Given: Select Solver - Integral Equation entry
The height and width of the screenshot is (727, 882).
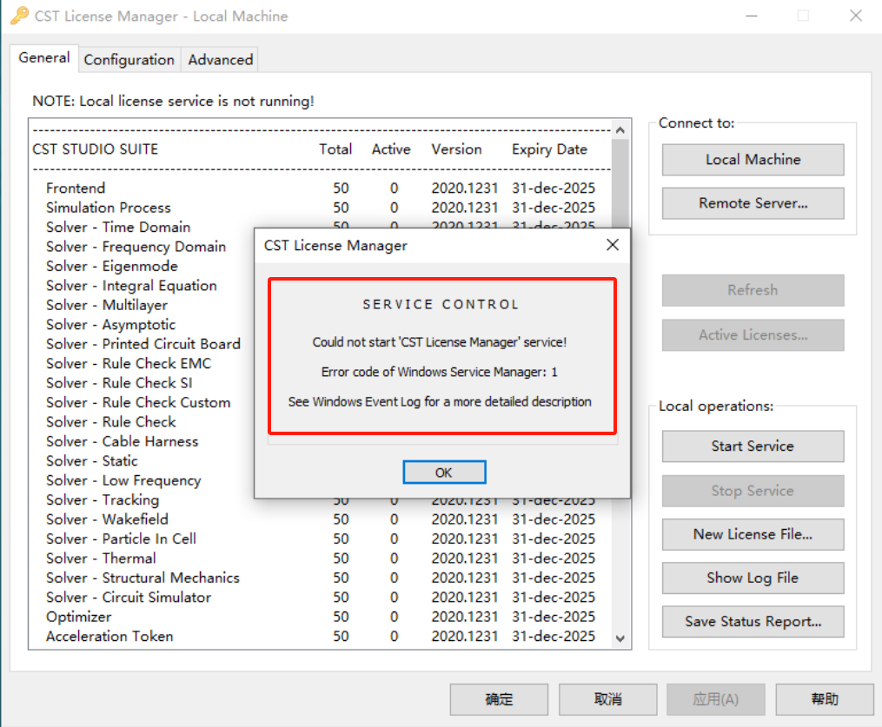Looking at the screenshot, I should pos(131,286).
